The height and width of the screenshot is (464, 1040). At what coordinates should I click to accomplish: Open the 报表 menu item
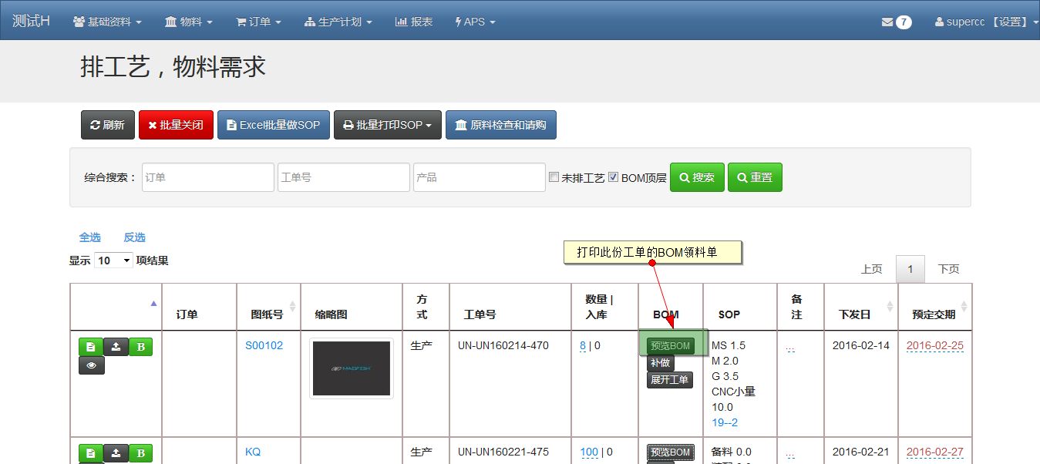(x=414, y=22)
